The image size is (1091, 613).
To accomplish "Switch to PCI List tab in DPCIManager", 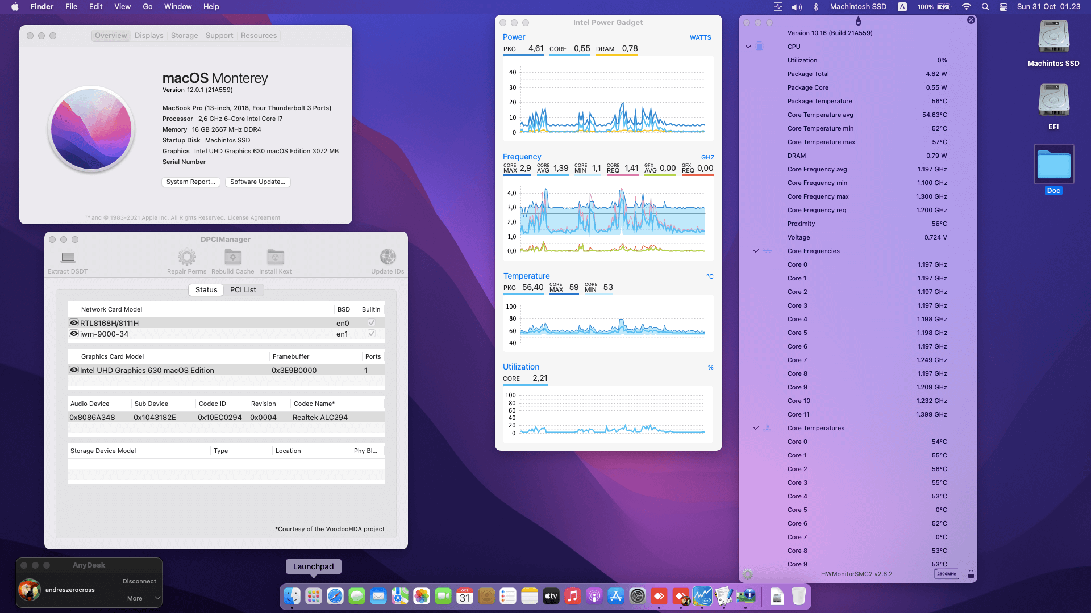I will tap(243, 290).
